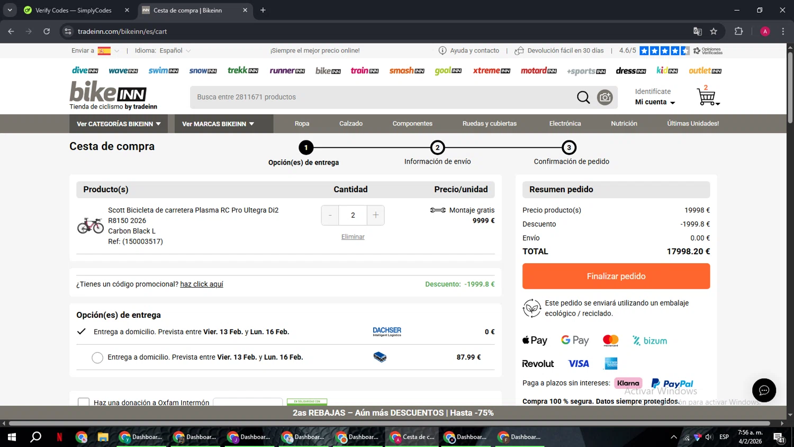The width and height of the screenshot is (794, 447).
Task: Expand the Enviar a country selector
Action: tap(95, 51)
